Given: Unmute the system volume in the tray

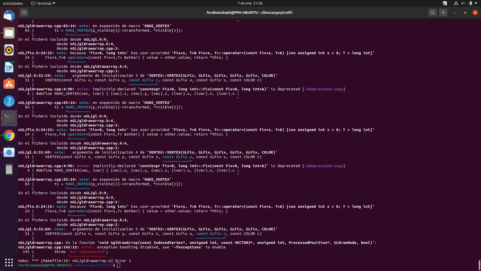Looking at the screenshot, I should 463,3.
